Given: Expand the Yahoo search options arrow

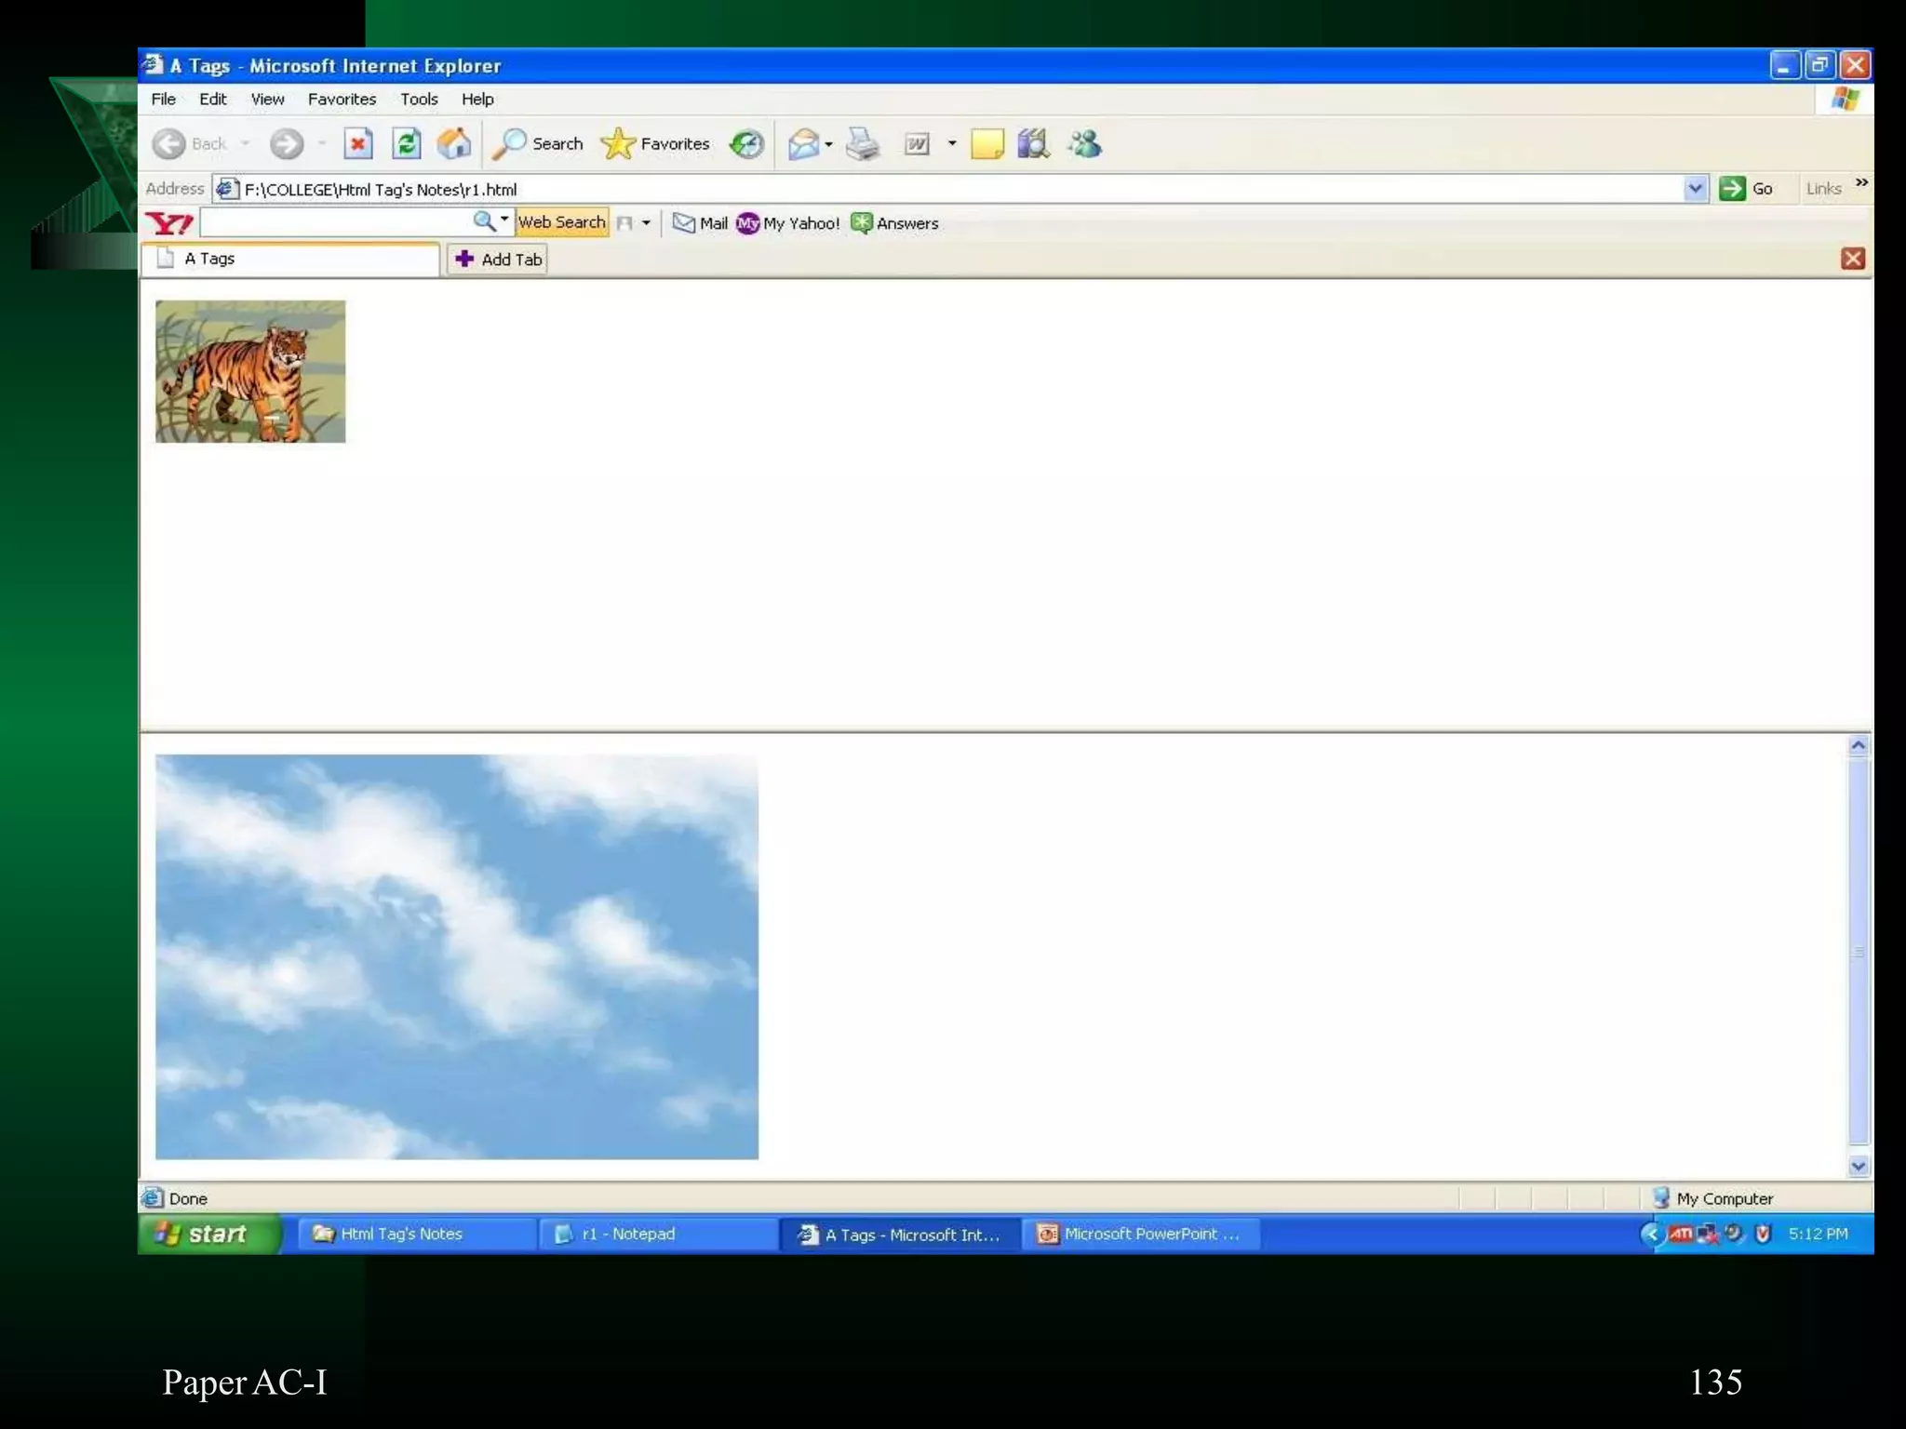Looking at the screenshot, I should (x=504, y=220).
